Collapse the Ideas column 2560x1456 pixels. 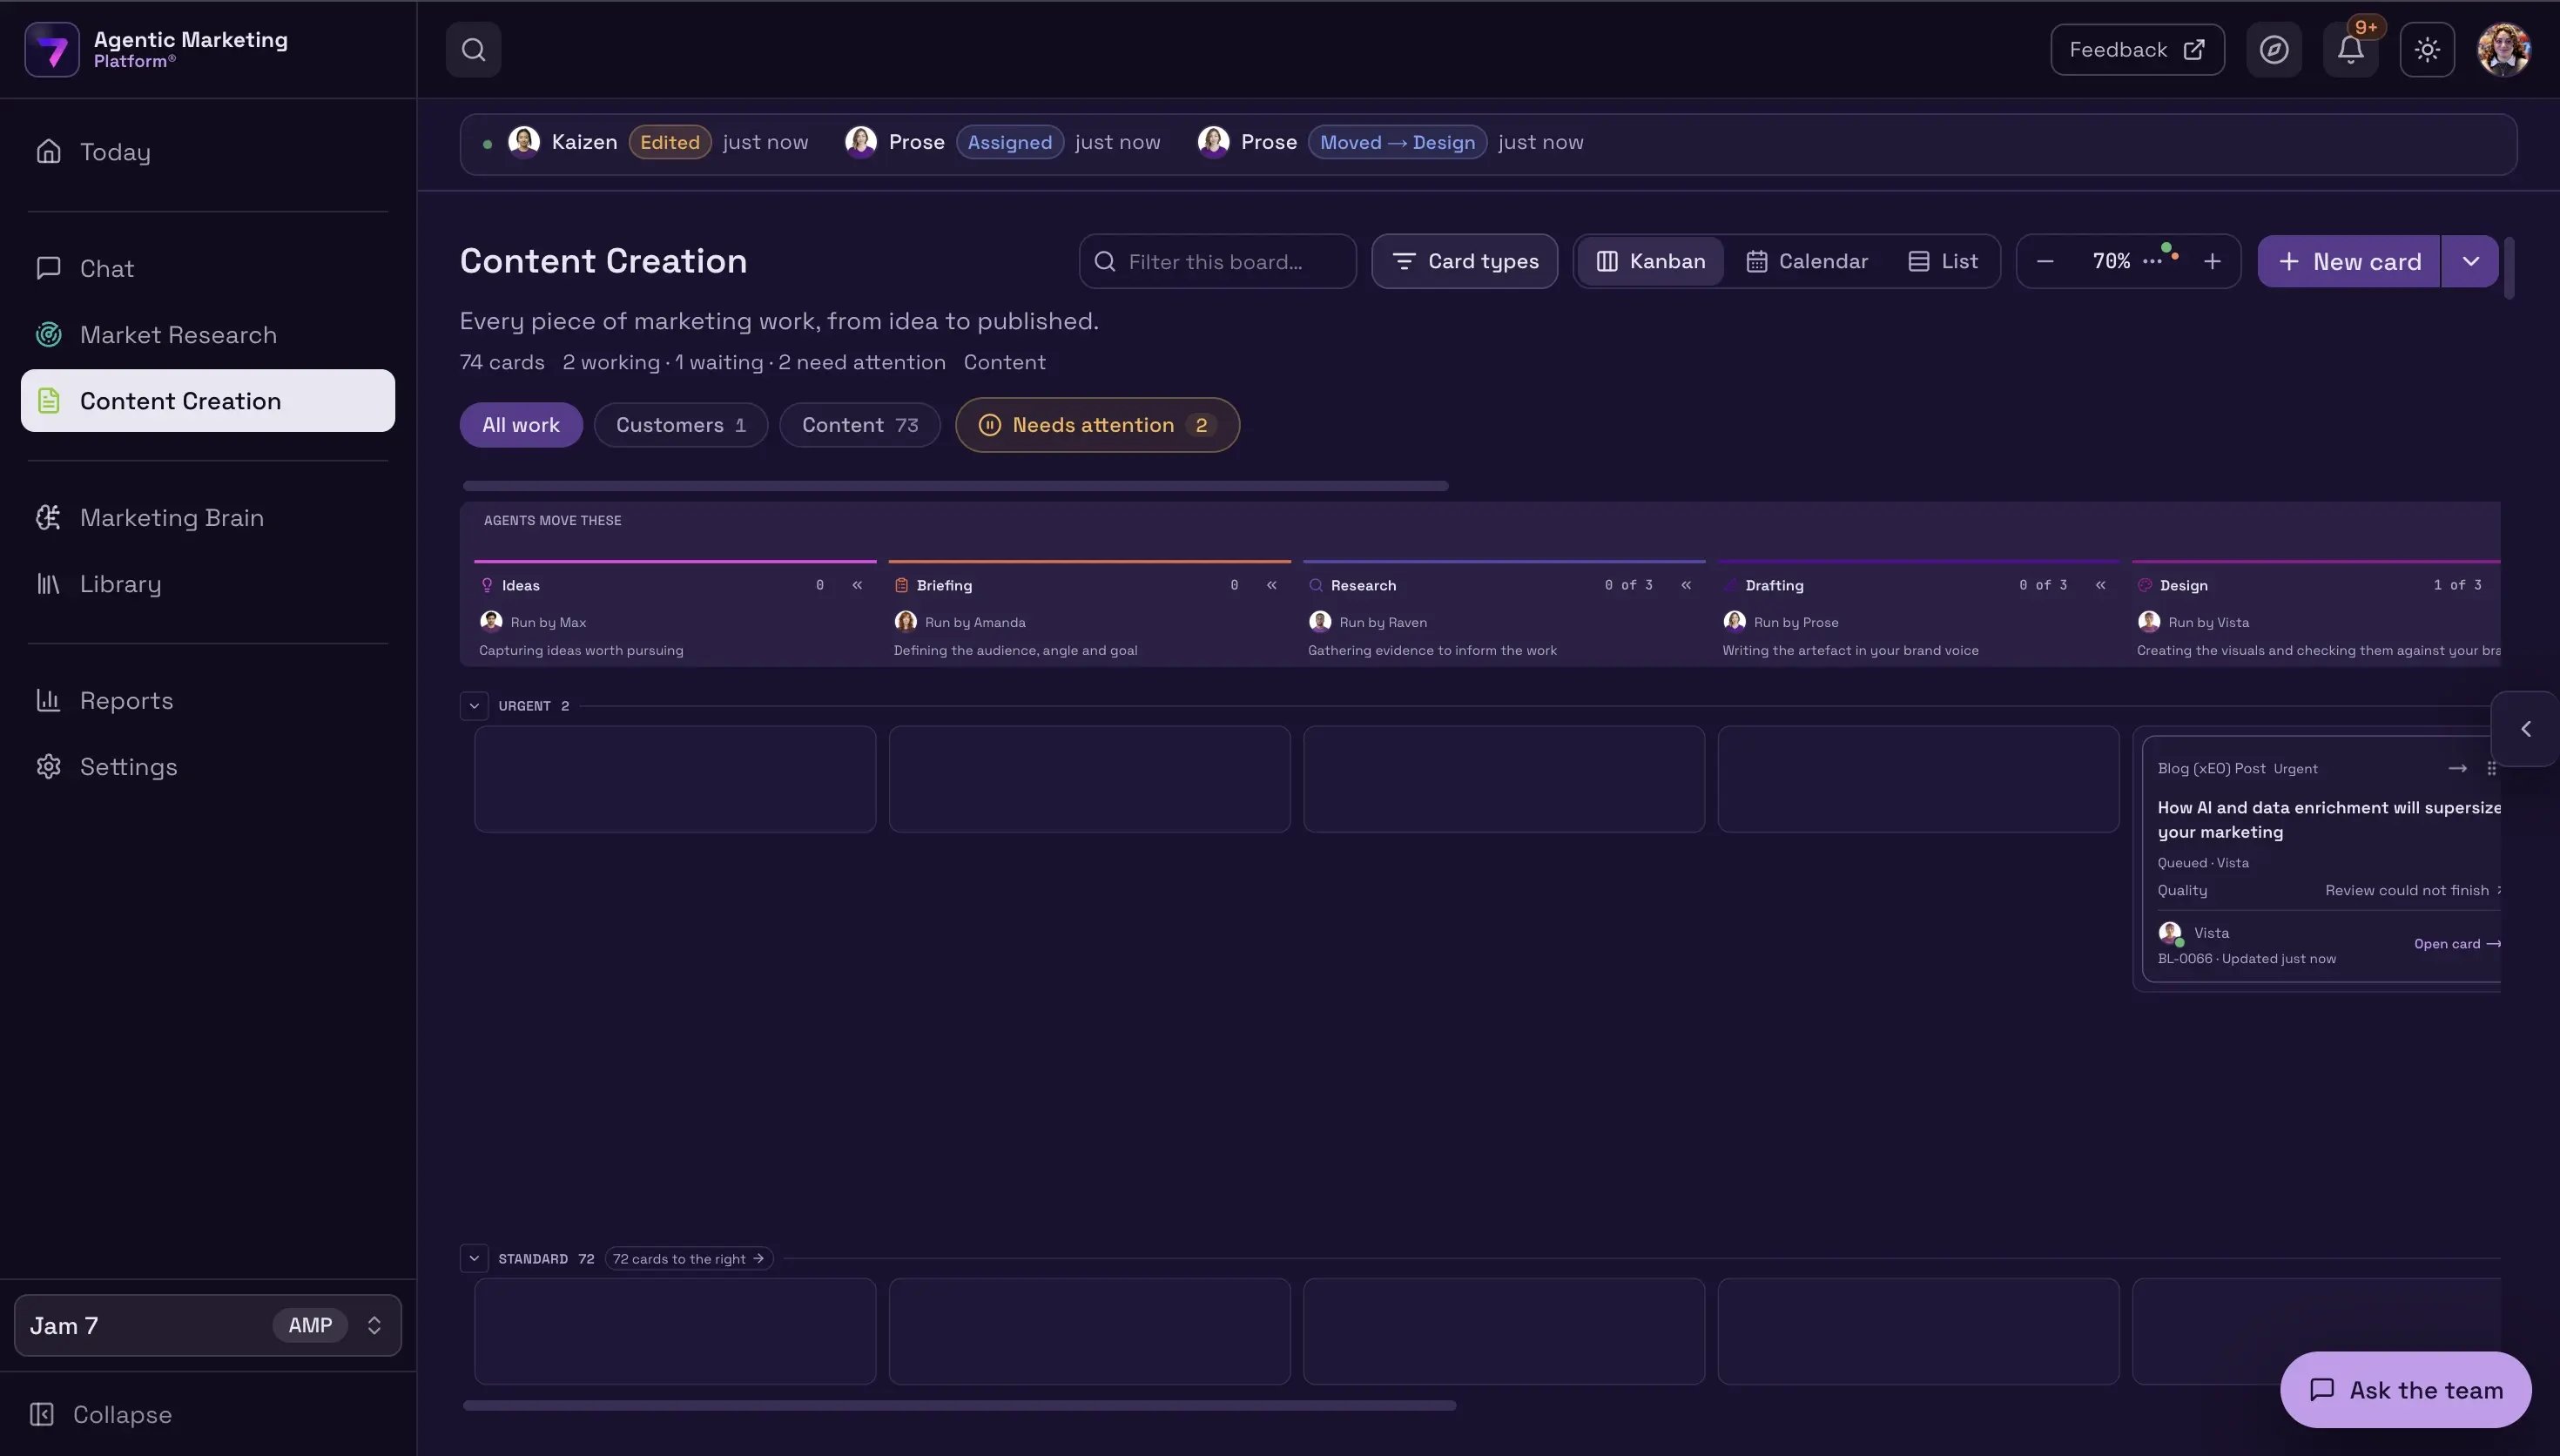857,585
